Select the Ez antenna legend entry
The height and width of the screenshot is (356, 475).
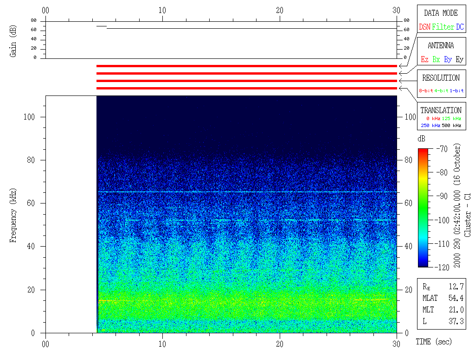click(424, 60)
